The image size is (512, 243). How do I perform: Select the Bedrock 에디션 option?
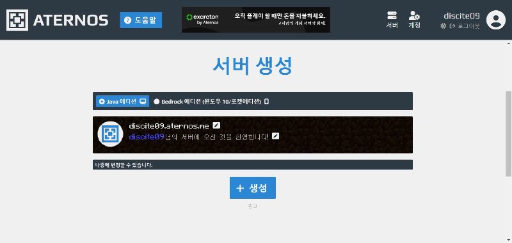click(211, 102)
